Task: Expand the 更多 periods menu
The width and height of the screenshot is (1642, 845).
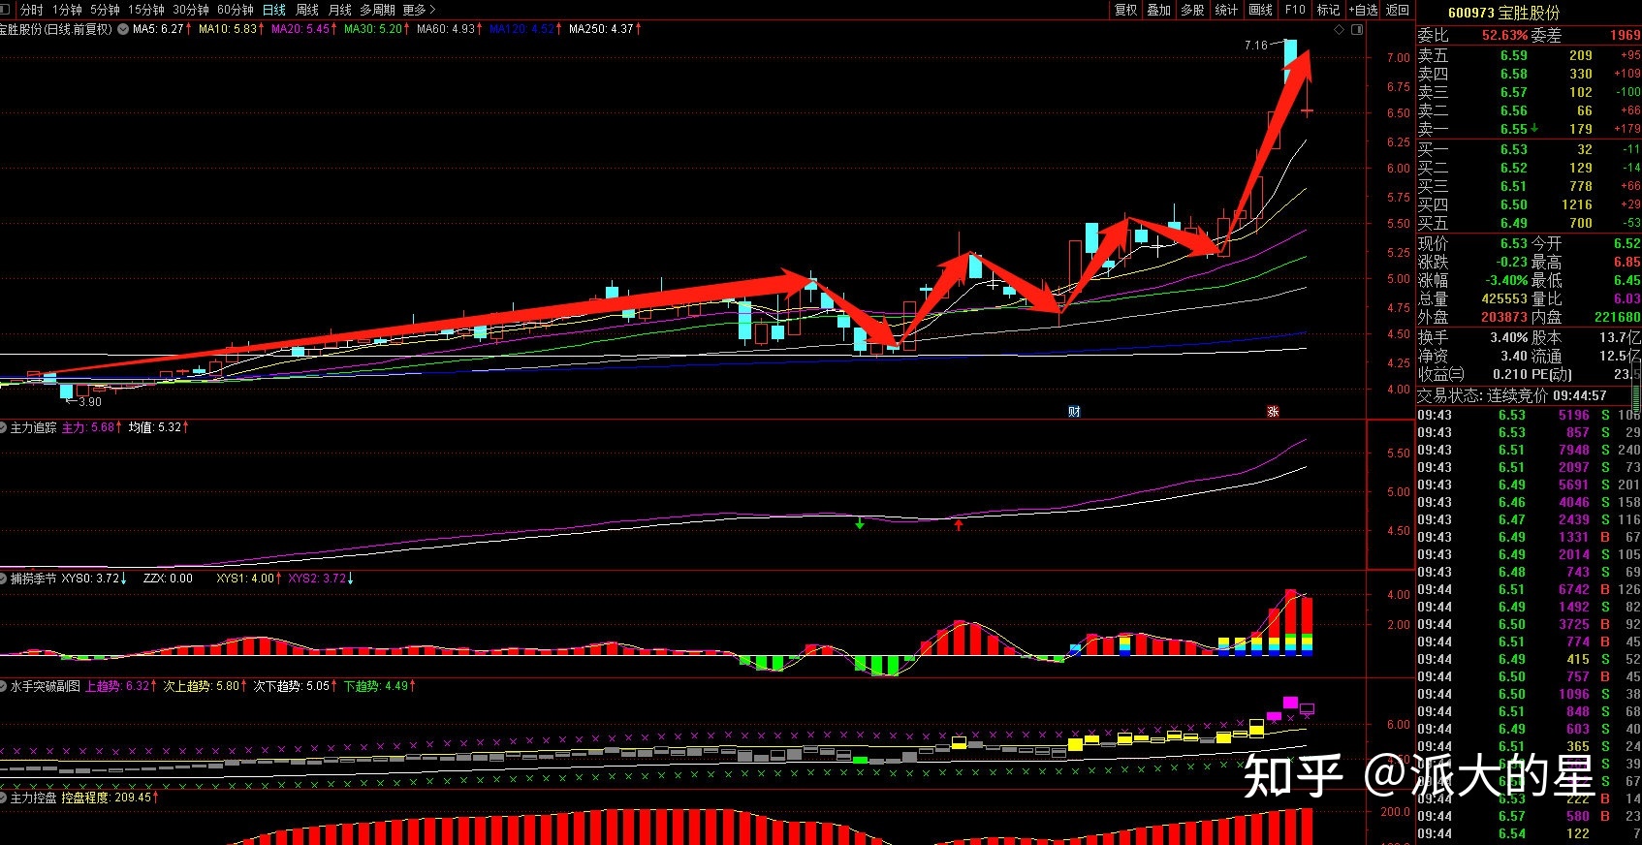Action: tap(419, 10)
